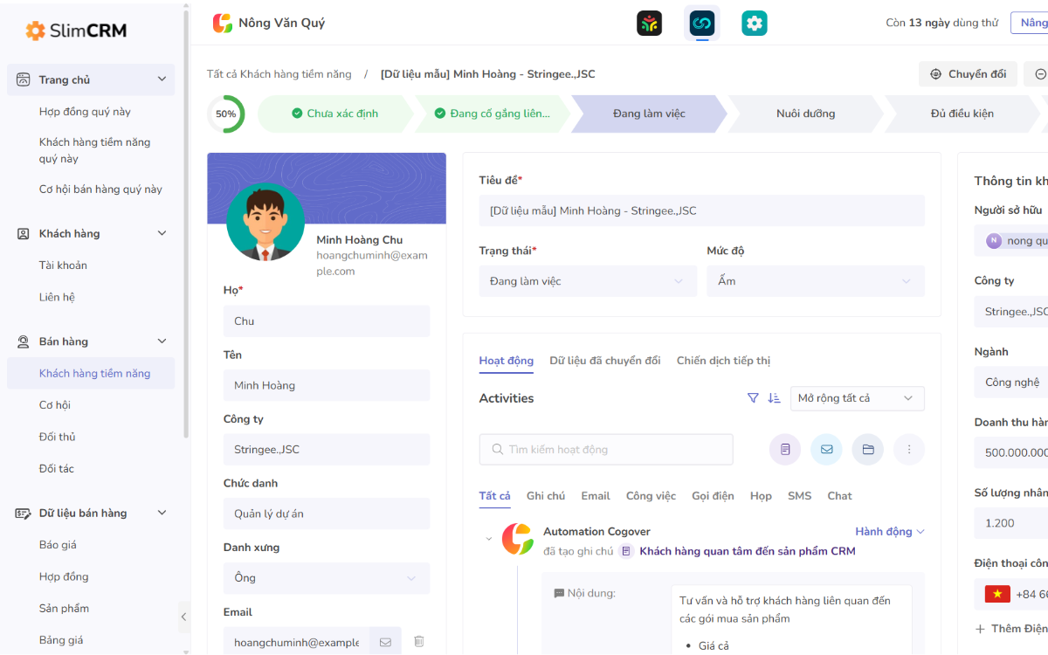Screen dimensions: 1048x655
Task: Delete email using the trash icon
Action: pos(418,641)
